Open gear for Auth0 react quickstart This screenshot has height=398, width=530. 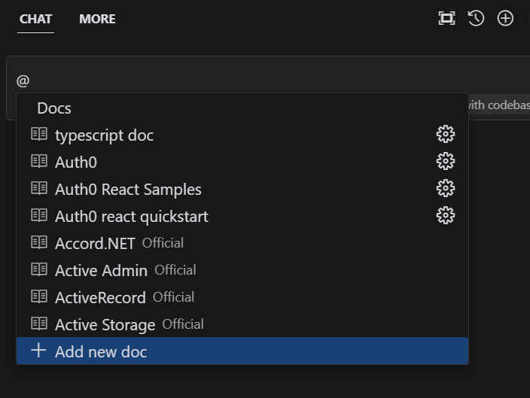pyautogui.click(x=446, y=215)
